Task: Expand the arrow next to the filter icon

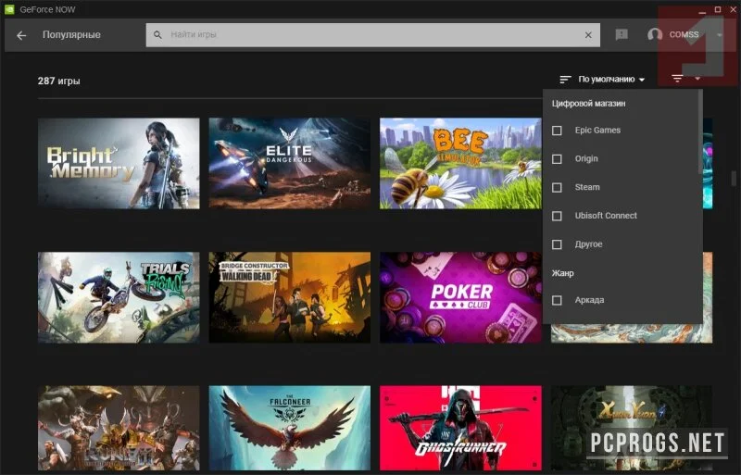Action: (697, 79)
